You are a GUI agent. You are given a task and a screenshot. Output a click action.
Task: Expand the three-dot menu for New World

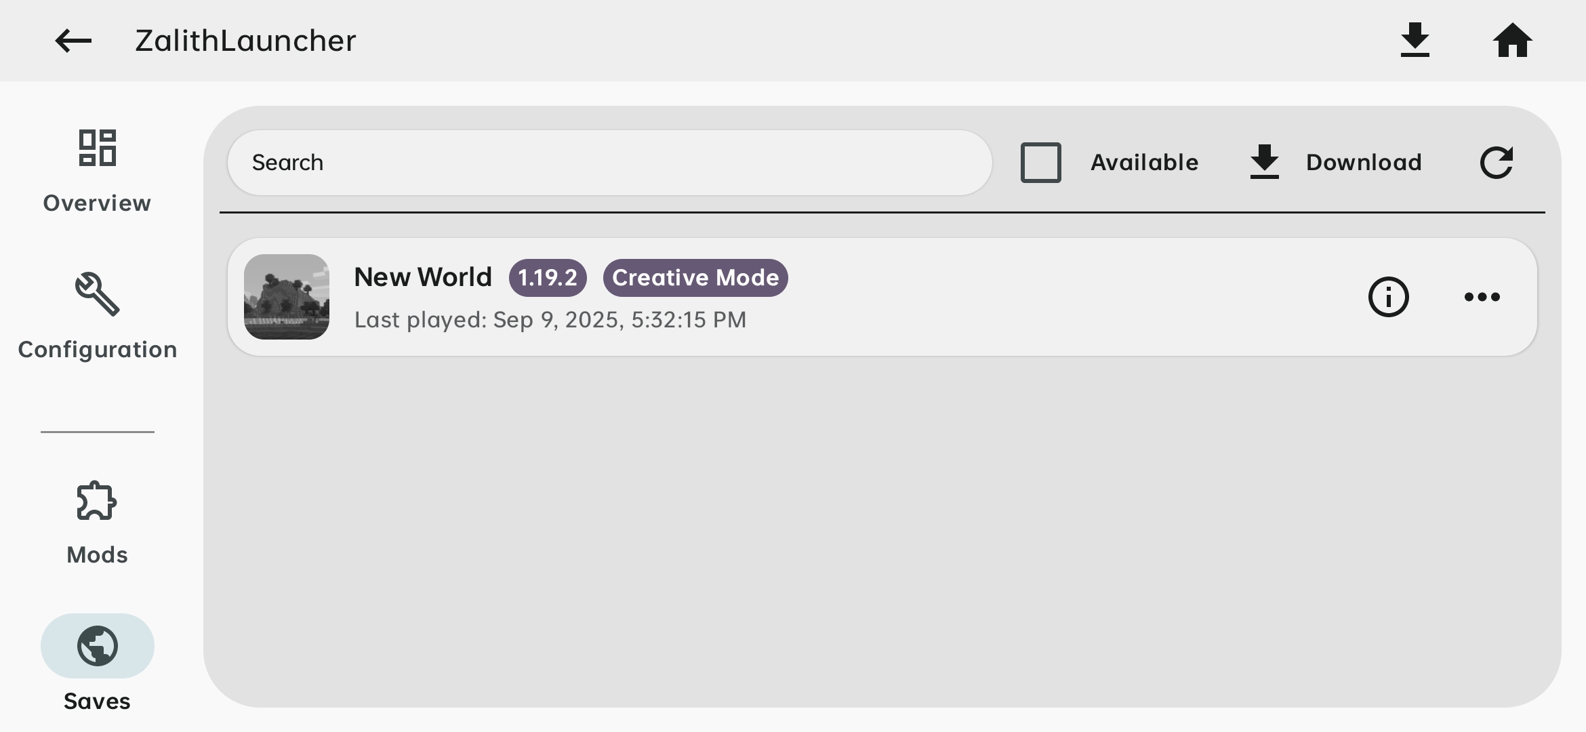tap(1482, 297)
